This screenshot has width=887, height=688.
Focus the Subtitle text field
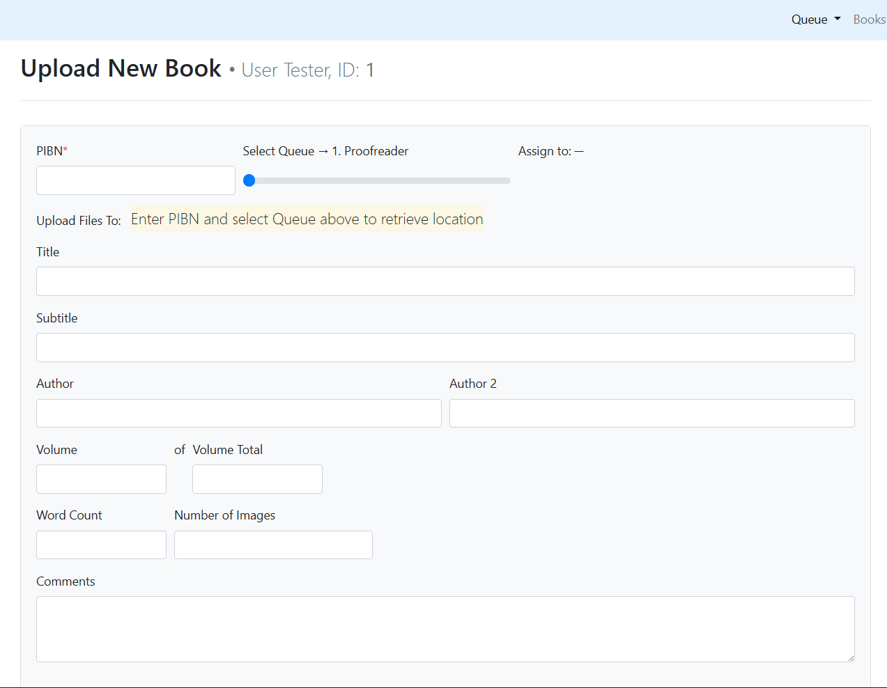pos(445,347)
